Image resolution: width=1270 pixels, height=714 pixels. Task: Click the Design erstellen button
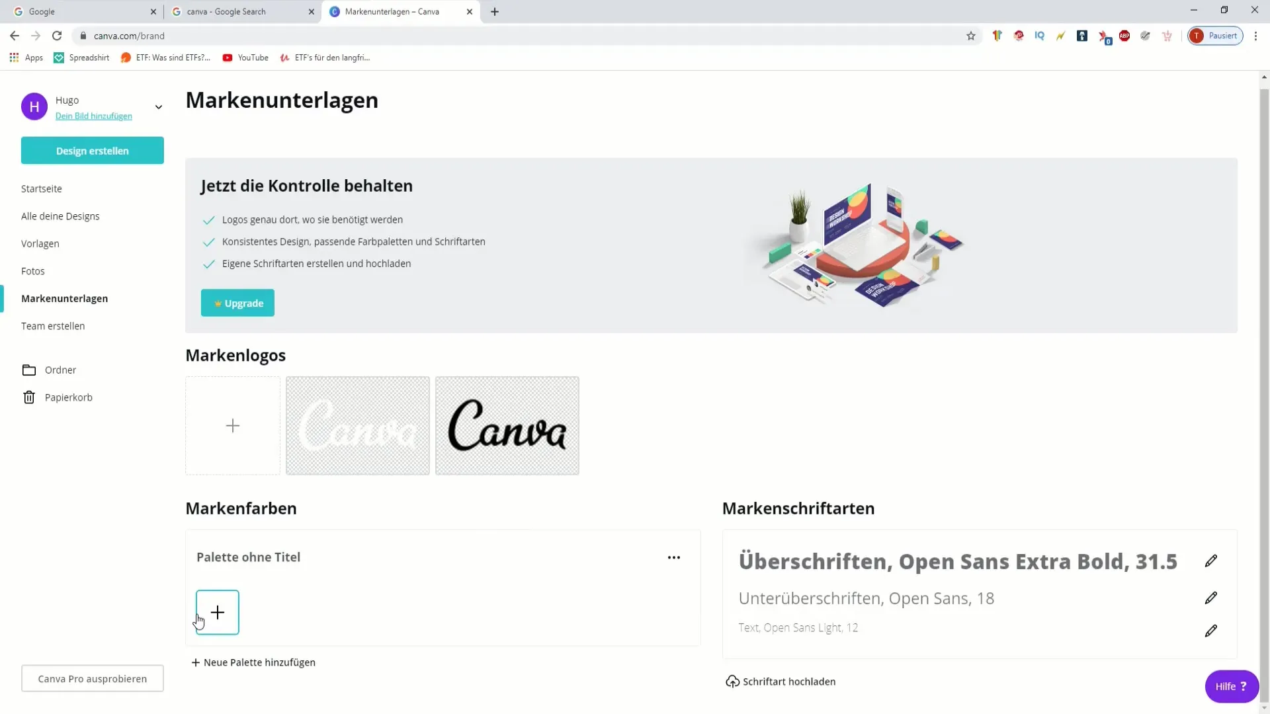[x=93, y=151]
